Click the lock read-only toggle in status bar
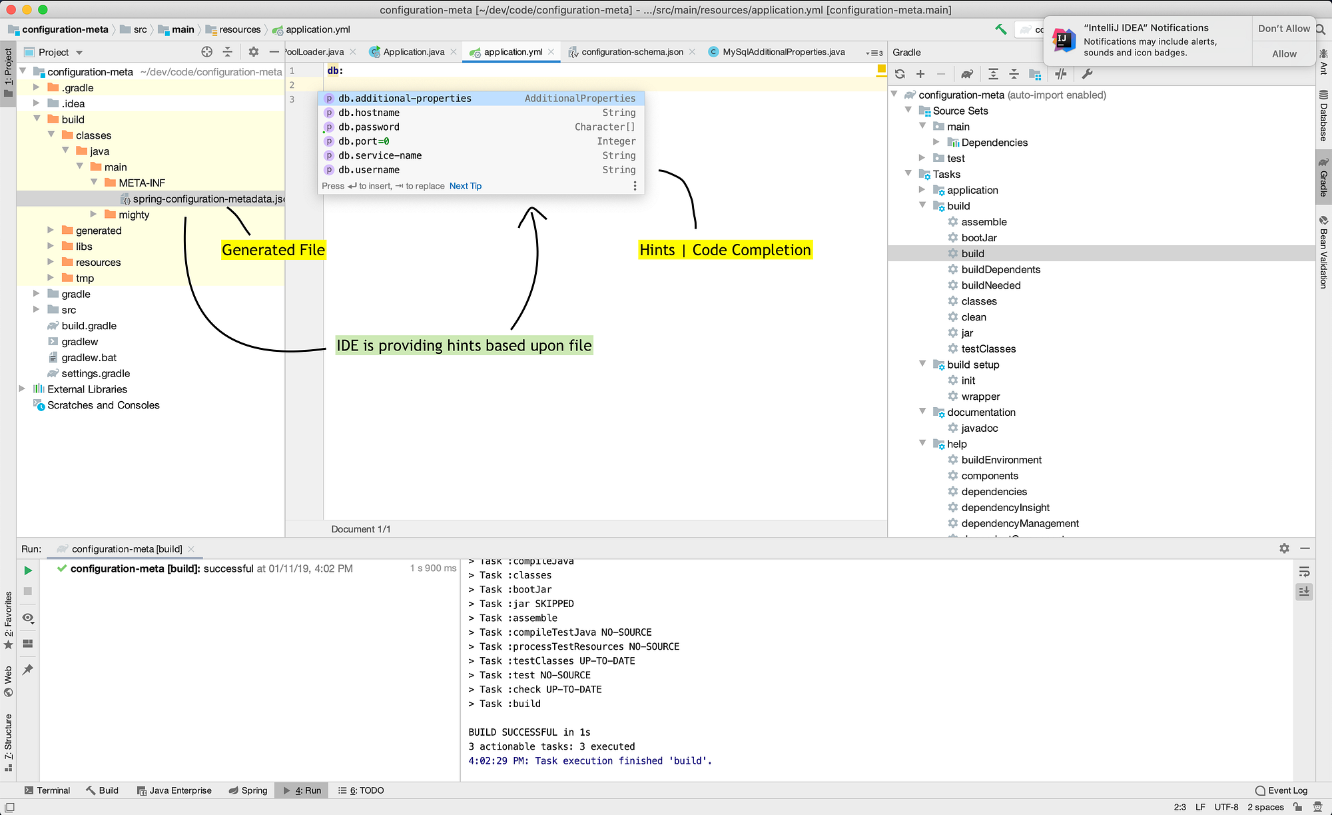 click(1297, 807)
